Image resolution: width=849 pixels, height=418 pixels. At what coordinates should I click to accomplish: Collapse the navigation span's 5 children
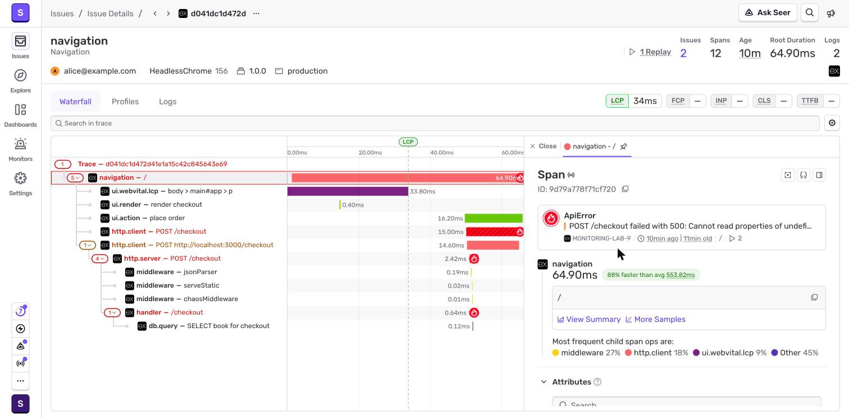75,178
